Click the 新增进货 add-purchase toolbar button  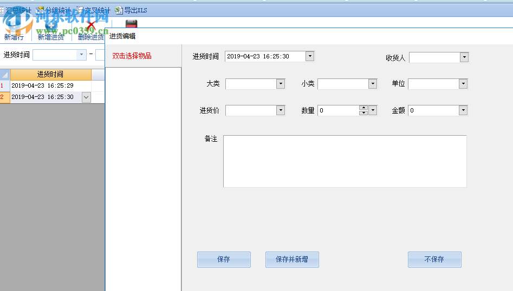pyautogui.click(x=51, y=37)
